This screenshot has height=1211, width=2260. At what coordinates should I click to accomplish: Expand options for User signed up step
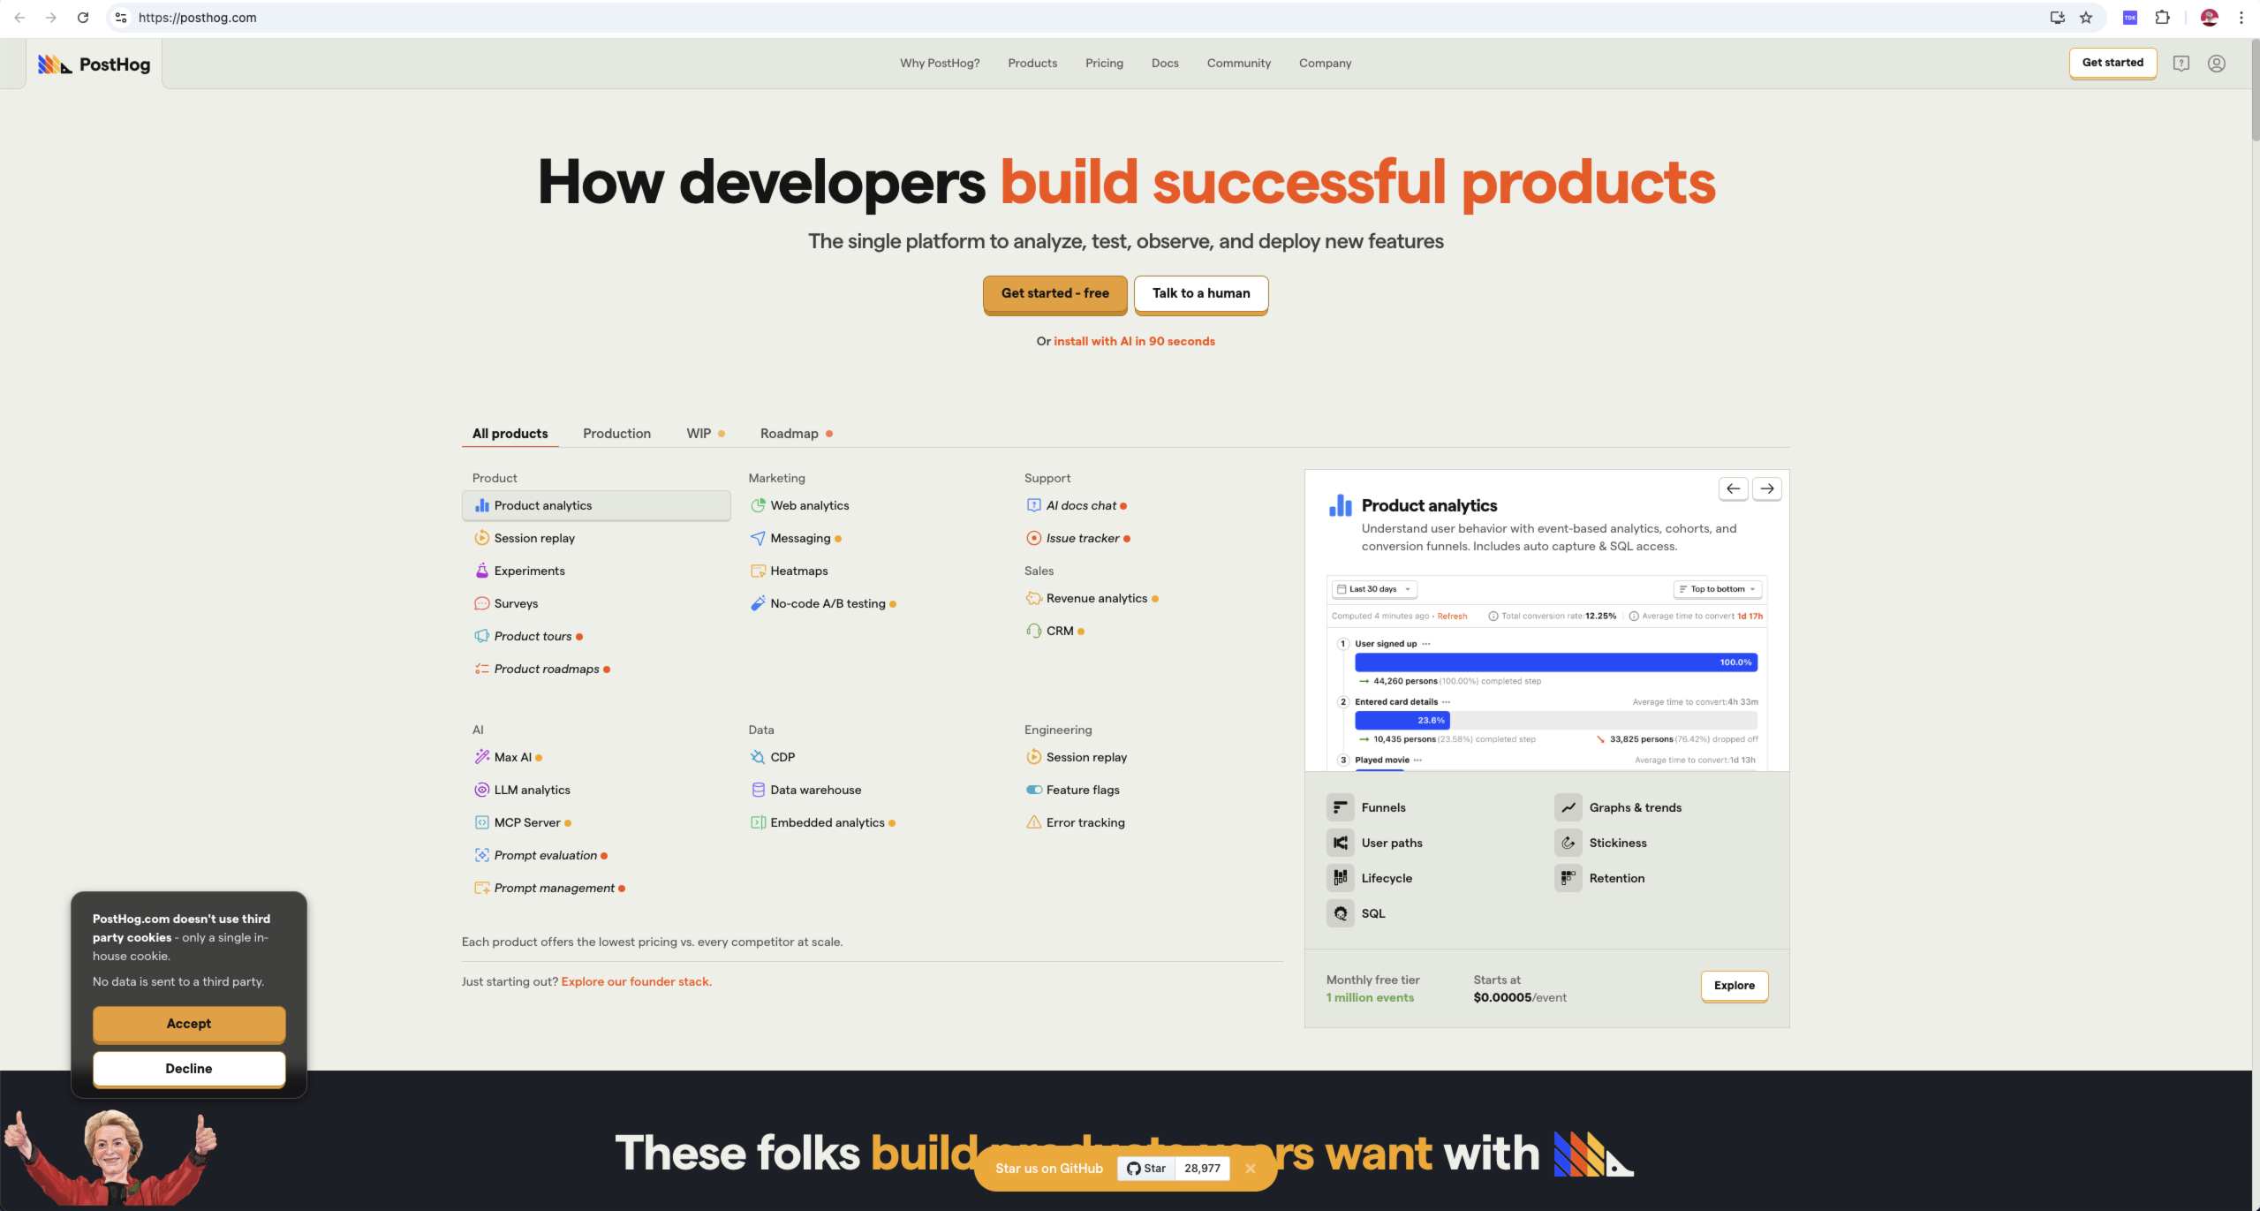tap(1425, 644)
